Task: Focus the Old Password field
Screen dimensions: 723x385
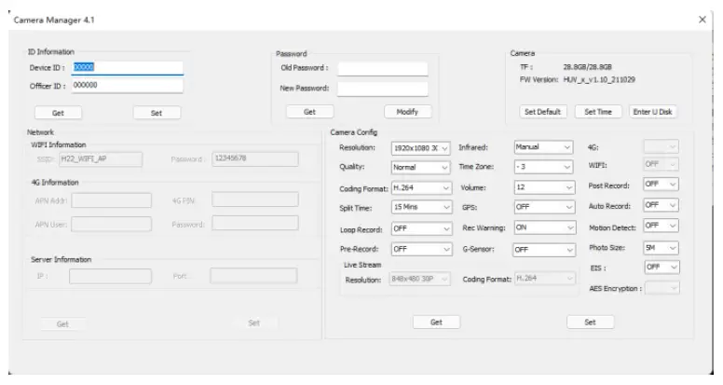Action: point(382,68)
